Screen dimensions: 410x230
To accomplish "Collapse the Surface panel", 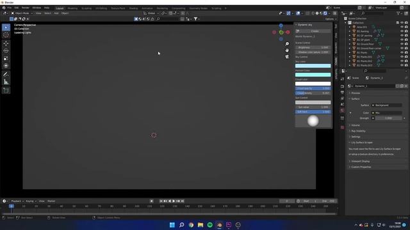I will point(355,99).
